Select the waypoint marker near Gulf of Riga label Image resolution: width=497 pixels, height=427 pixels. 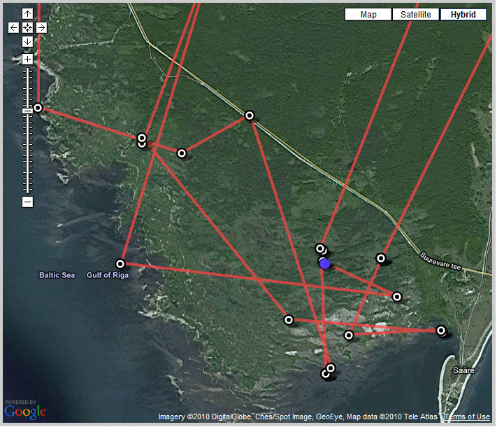point(120,264)
